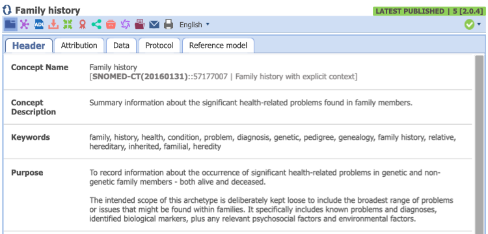The image size is (488, 234).
Task: Click the 'Summary information about' description text
Action: pos(251,103)
